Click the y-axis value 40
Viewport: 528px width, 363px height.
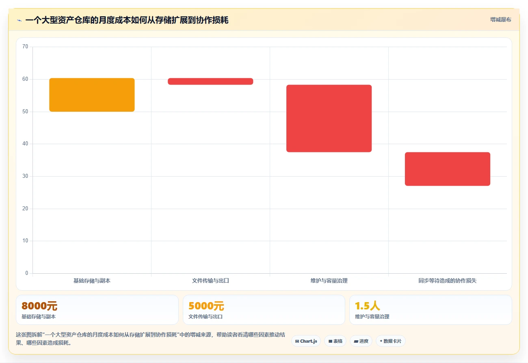[x=25, y=144]
